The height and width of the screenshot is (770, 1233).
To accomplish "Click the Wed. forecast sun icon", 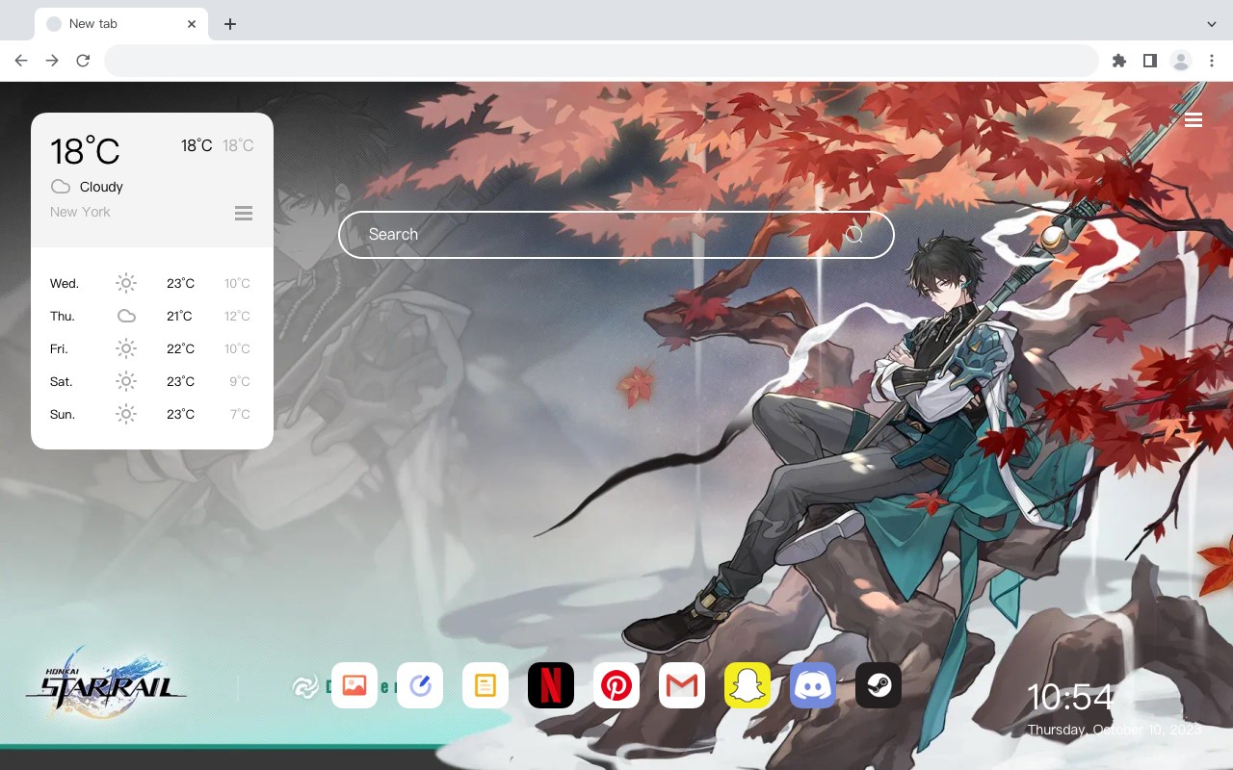I will pos(126,283).
